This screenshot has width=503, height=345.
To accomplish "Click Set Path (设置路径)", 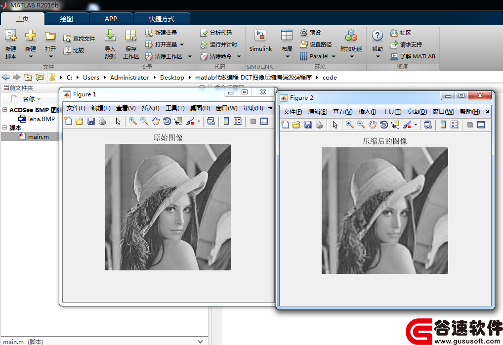I will [316, 44].
